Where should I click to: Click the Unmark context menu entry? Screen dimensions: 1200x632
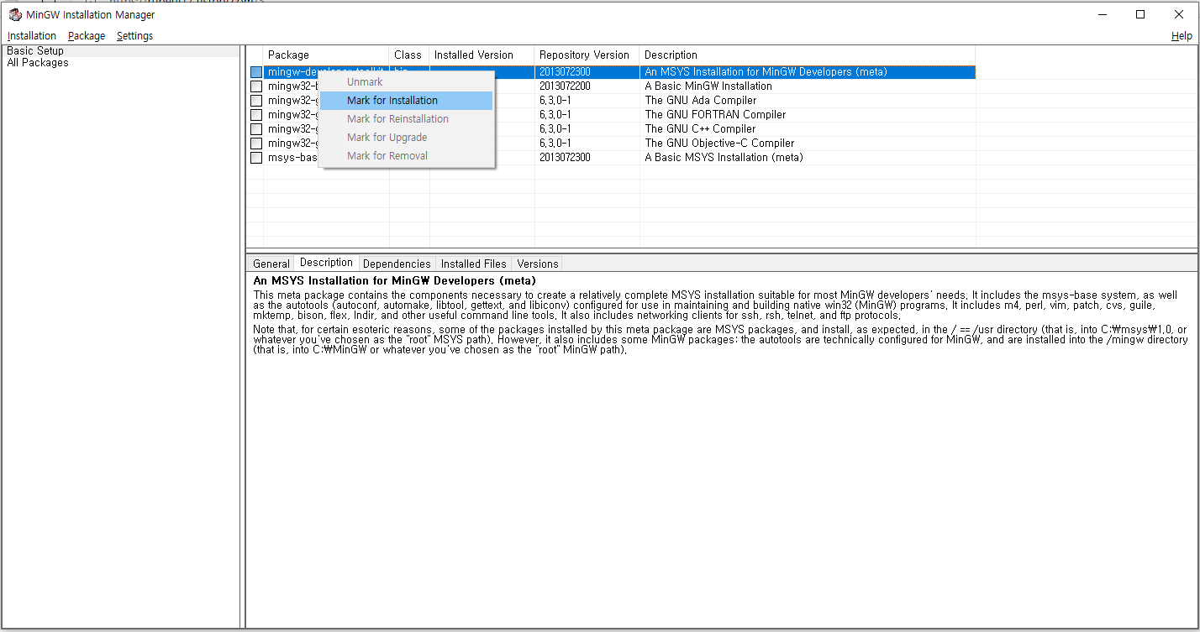406,82
